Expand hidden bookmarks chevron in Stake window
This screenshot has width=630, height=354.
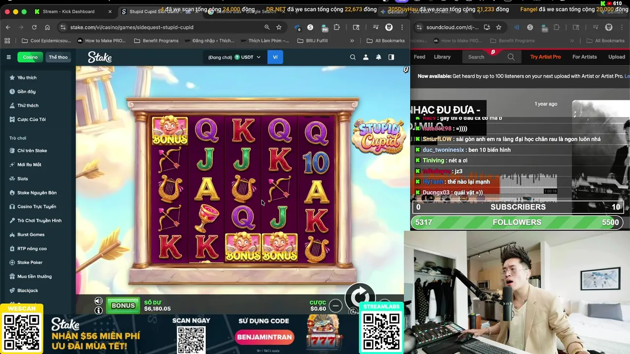tap(352, 41)
